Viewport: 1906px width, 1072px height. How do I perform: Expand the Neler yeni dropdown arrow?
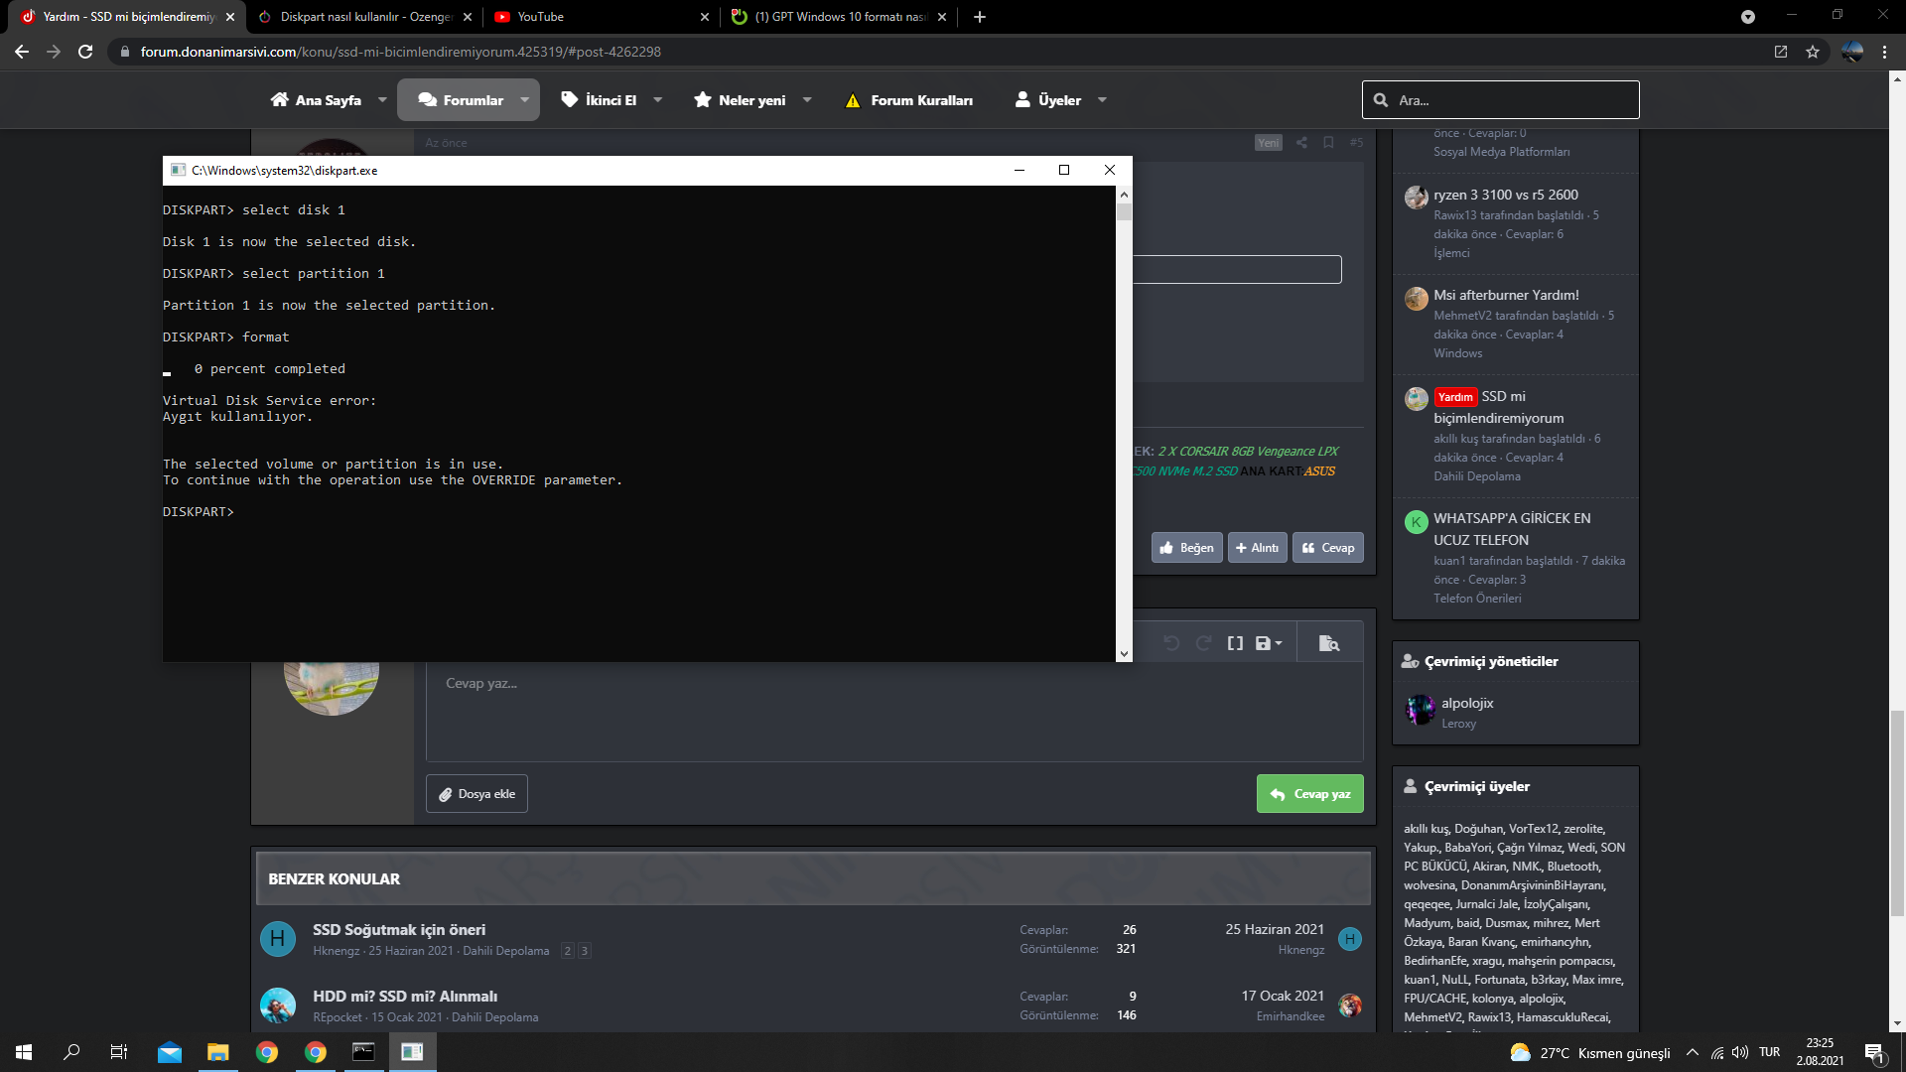[x=807, y=100]
